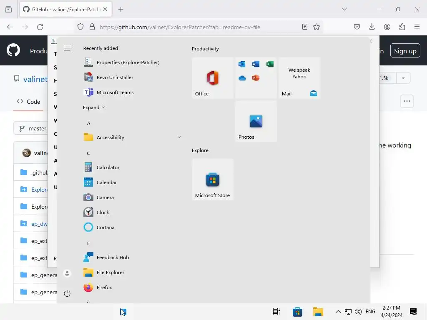Jump to letter A in app list
The width and height of the screenshot is (427, 320).
point(88,123)
